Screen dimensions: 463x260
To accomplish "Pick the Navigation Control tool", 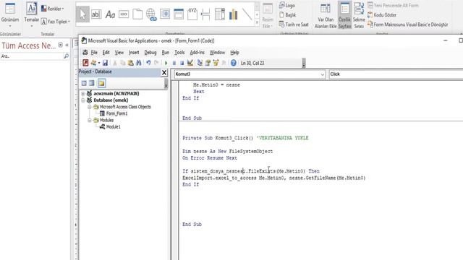I will pos(179,14).
